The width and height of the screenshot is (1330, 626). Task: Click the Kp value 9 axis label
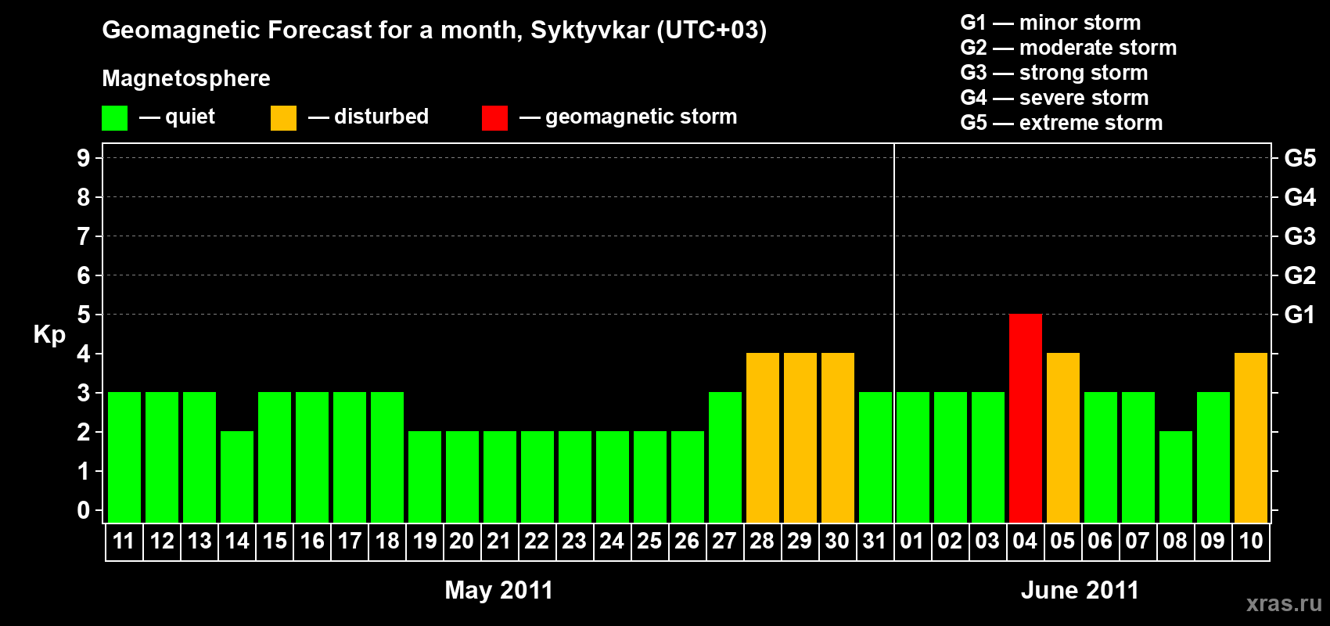84,158
